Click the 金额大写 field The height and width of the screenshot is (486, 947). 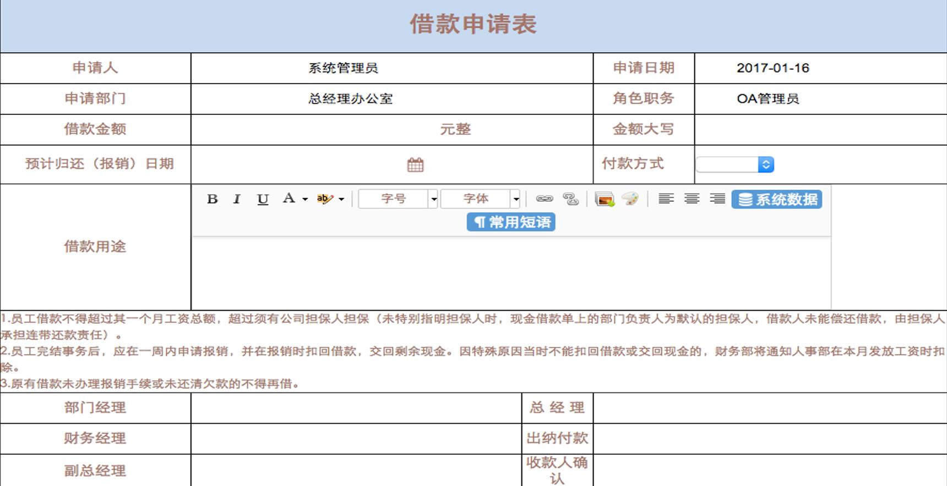click(820, 130)
